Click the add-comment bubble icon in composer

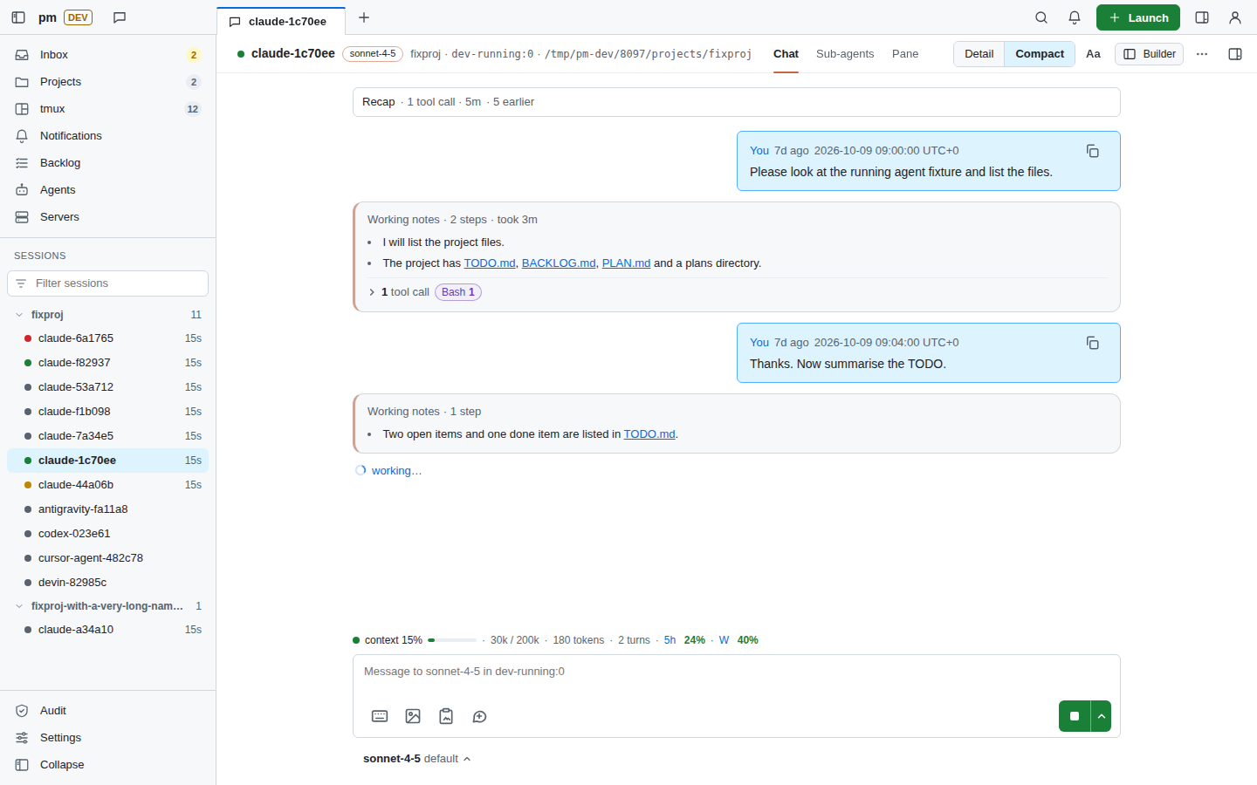479,716
